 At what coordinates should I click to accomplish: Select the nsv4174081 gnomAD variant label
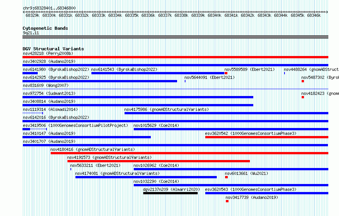click(x=117, y=173)
